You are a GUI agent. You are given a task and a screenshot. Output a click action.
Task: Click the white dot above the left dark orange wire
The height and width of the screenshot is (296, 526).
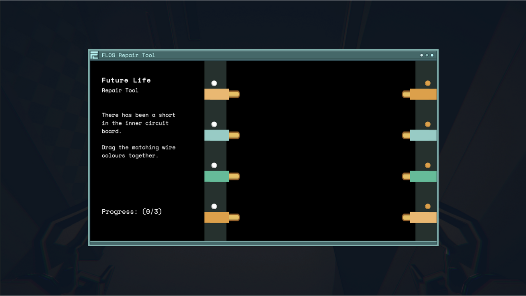(x=214, y=206)
